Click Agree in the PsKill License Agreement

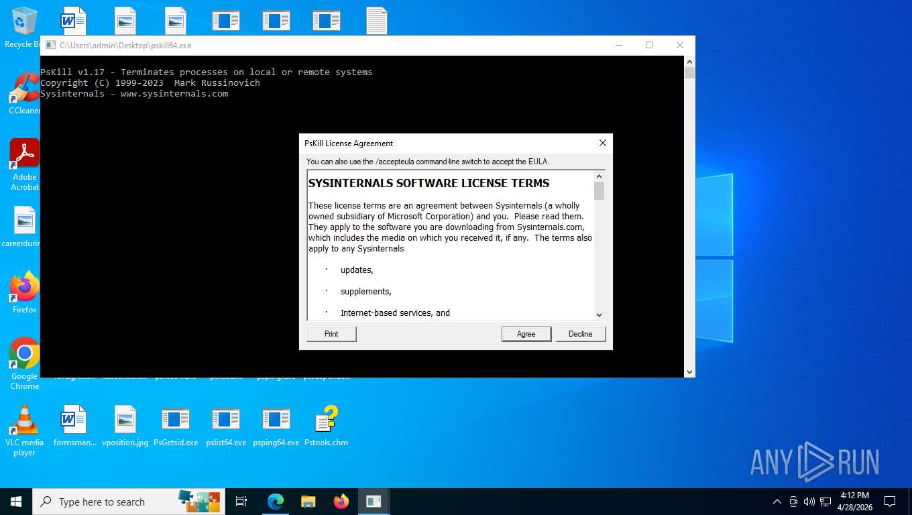(526, 334)
